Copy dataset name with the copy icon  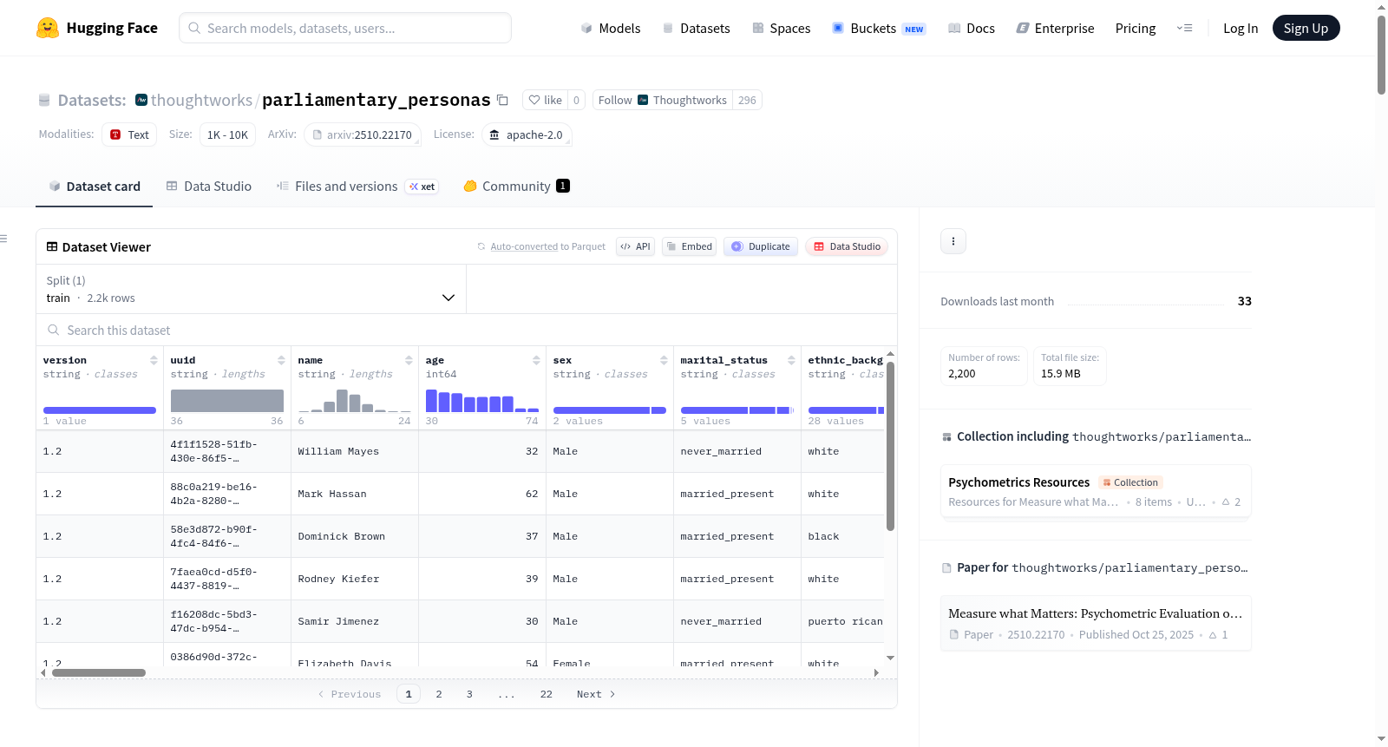[x=502, y=100]
